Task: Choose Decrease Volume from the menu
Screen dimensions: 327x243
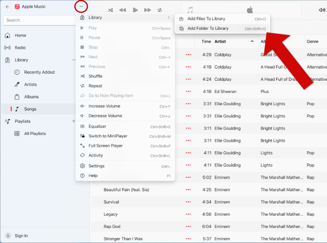Action: point(125,116)
